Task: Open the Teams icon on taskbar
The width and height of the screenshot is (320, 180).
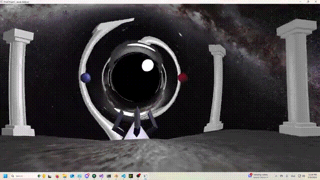Action: (87, 176)
